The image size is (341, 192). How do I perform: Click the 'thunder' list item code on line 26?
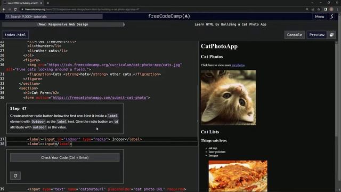click(x=44, y=46)
